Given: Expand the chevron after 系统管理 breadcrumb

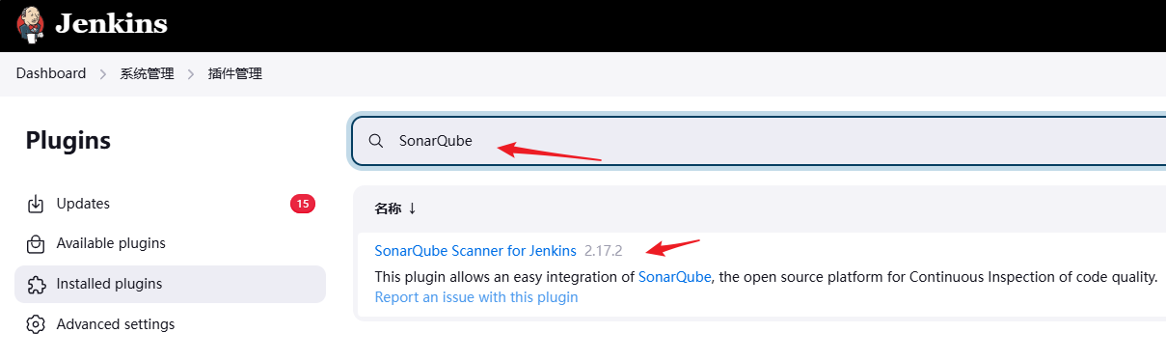Looking at the screenshot, I should coord(191,73).
